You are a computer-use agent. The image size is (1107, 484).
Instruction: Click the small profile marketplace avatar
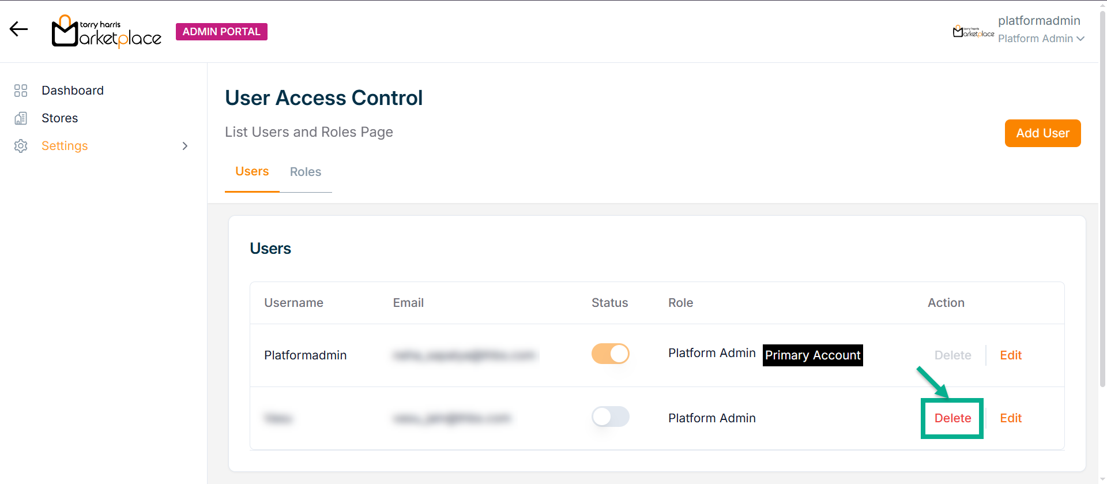point(973,32)
